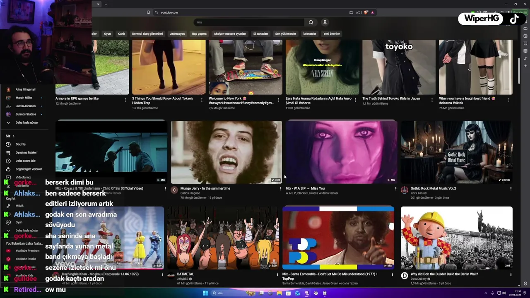The height and width of the screenshot is (298, 530).
Task: Share the page with the address bar share icon
Action: pos(359,12)
